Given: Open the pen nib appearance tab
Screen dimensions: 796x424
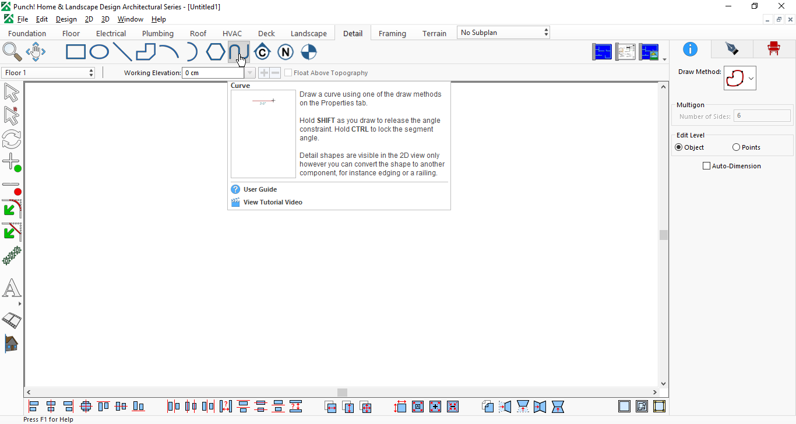Looking at the screenshot, I should pyautogui.click(x=732, y=49).
